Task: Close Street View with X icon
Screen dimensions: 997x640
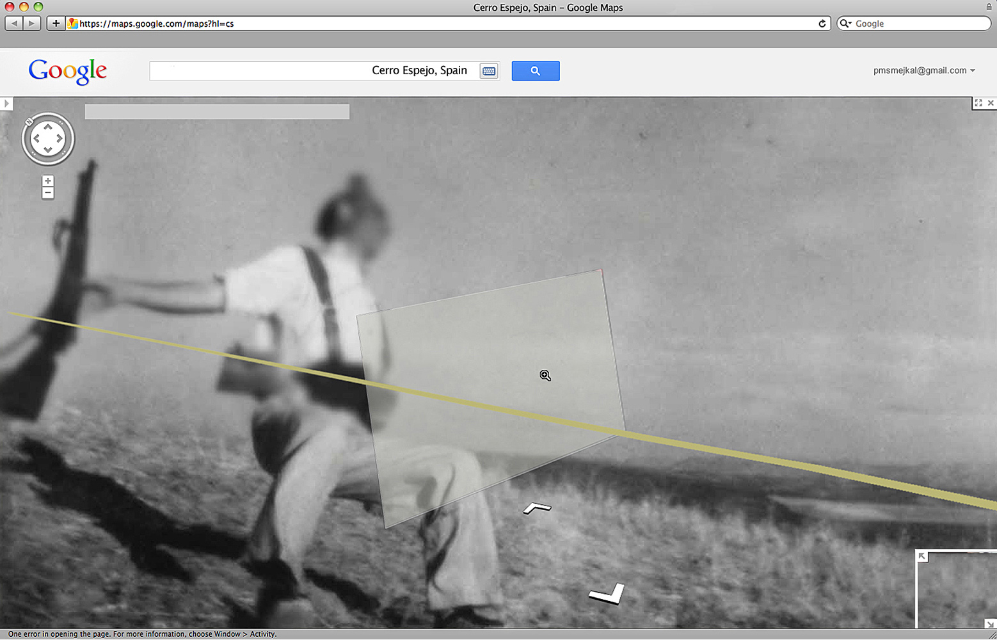Action: [991, 103]
